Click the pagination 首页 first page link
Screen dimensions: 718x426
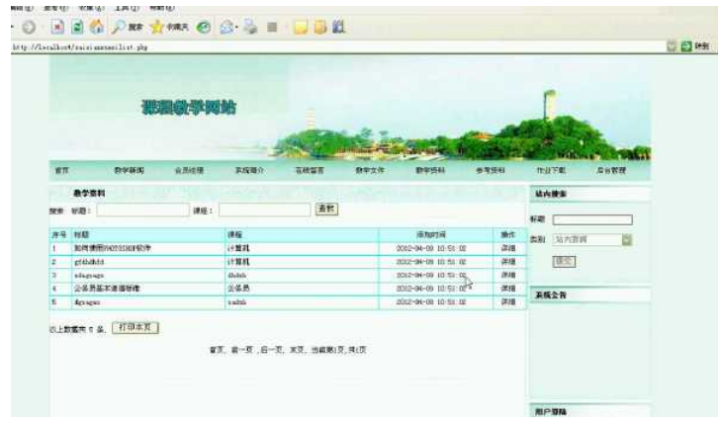[217, 350]
